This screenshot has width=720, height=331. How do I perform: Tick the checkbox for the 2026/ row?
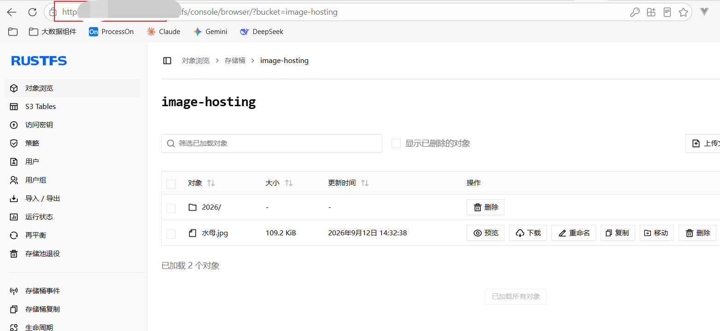pyautogui.click(x=171, y=208)
